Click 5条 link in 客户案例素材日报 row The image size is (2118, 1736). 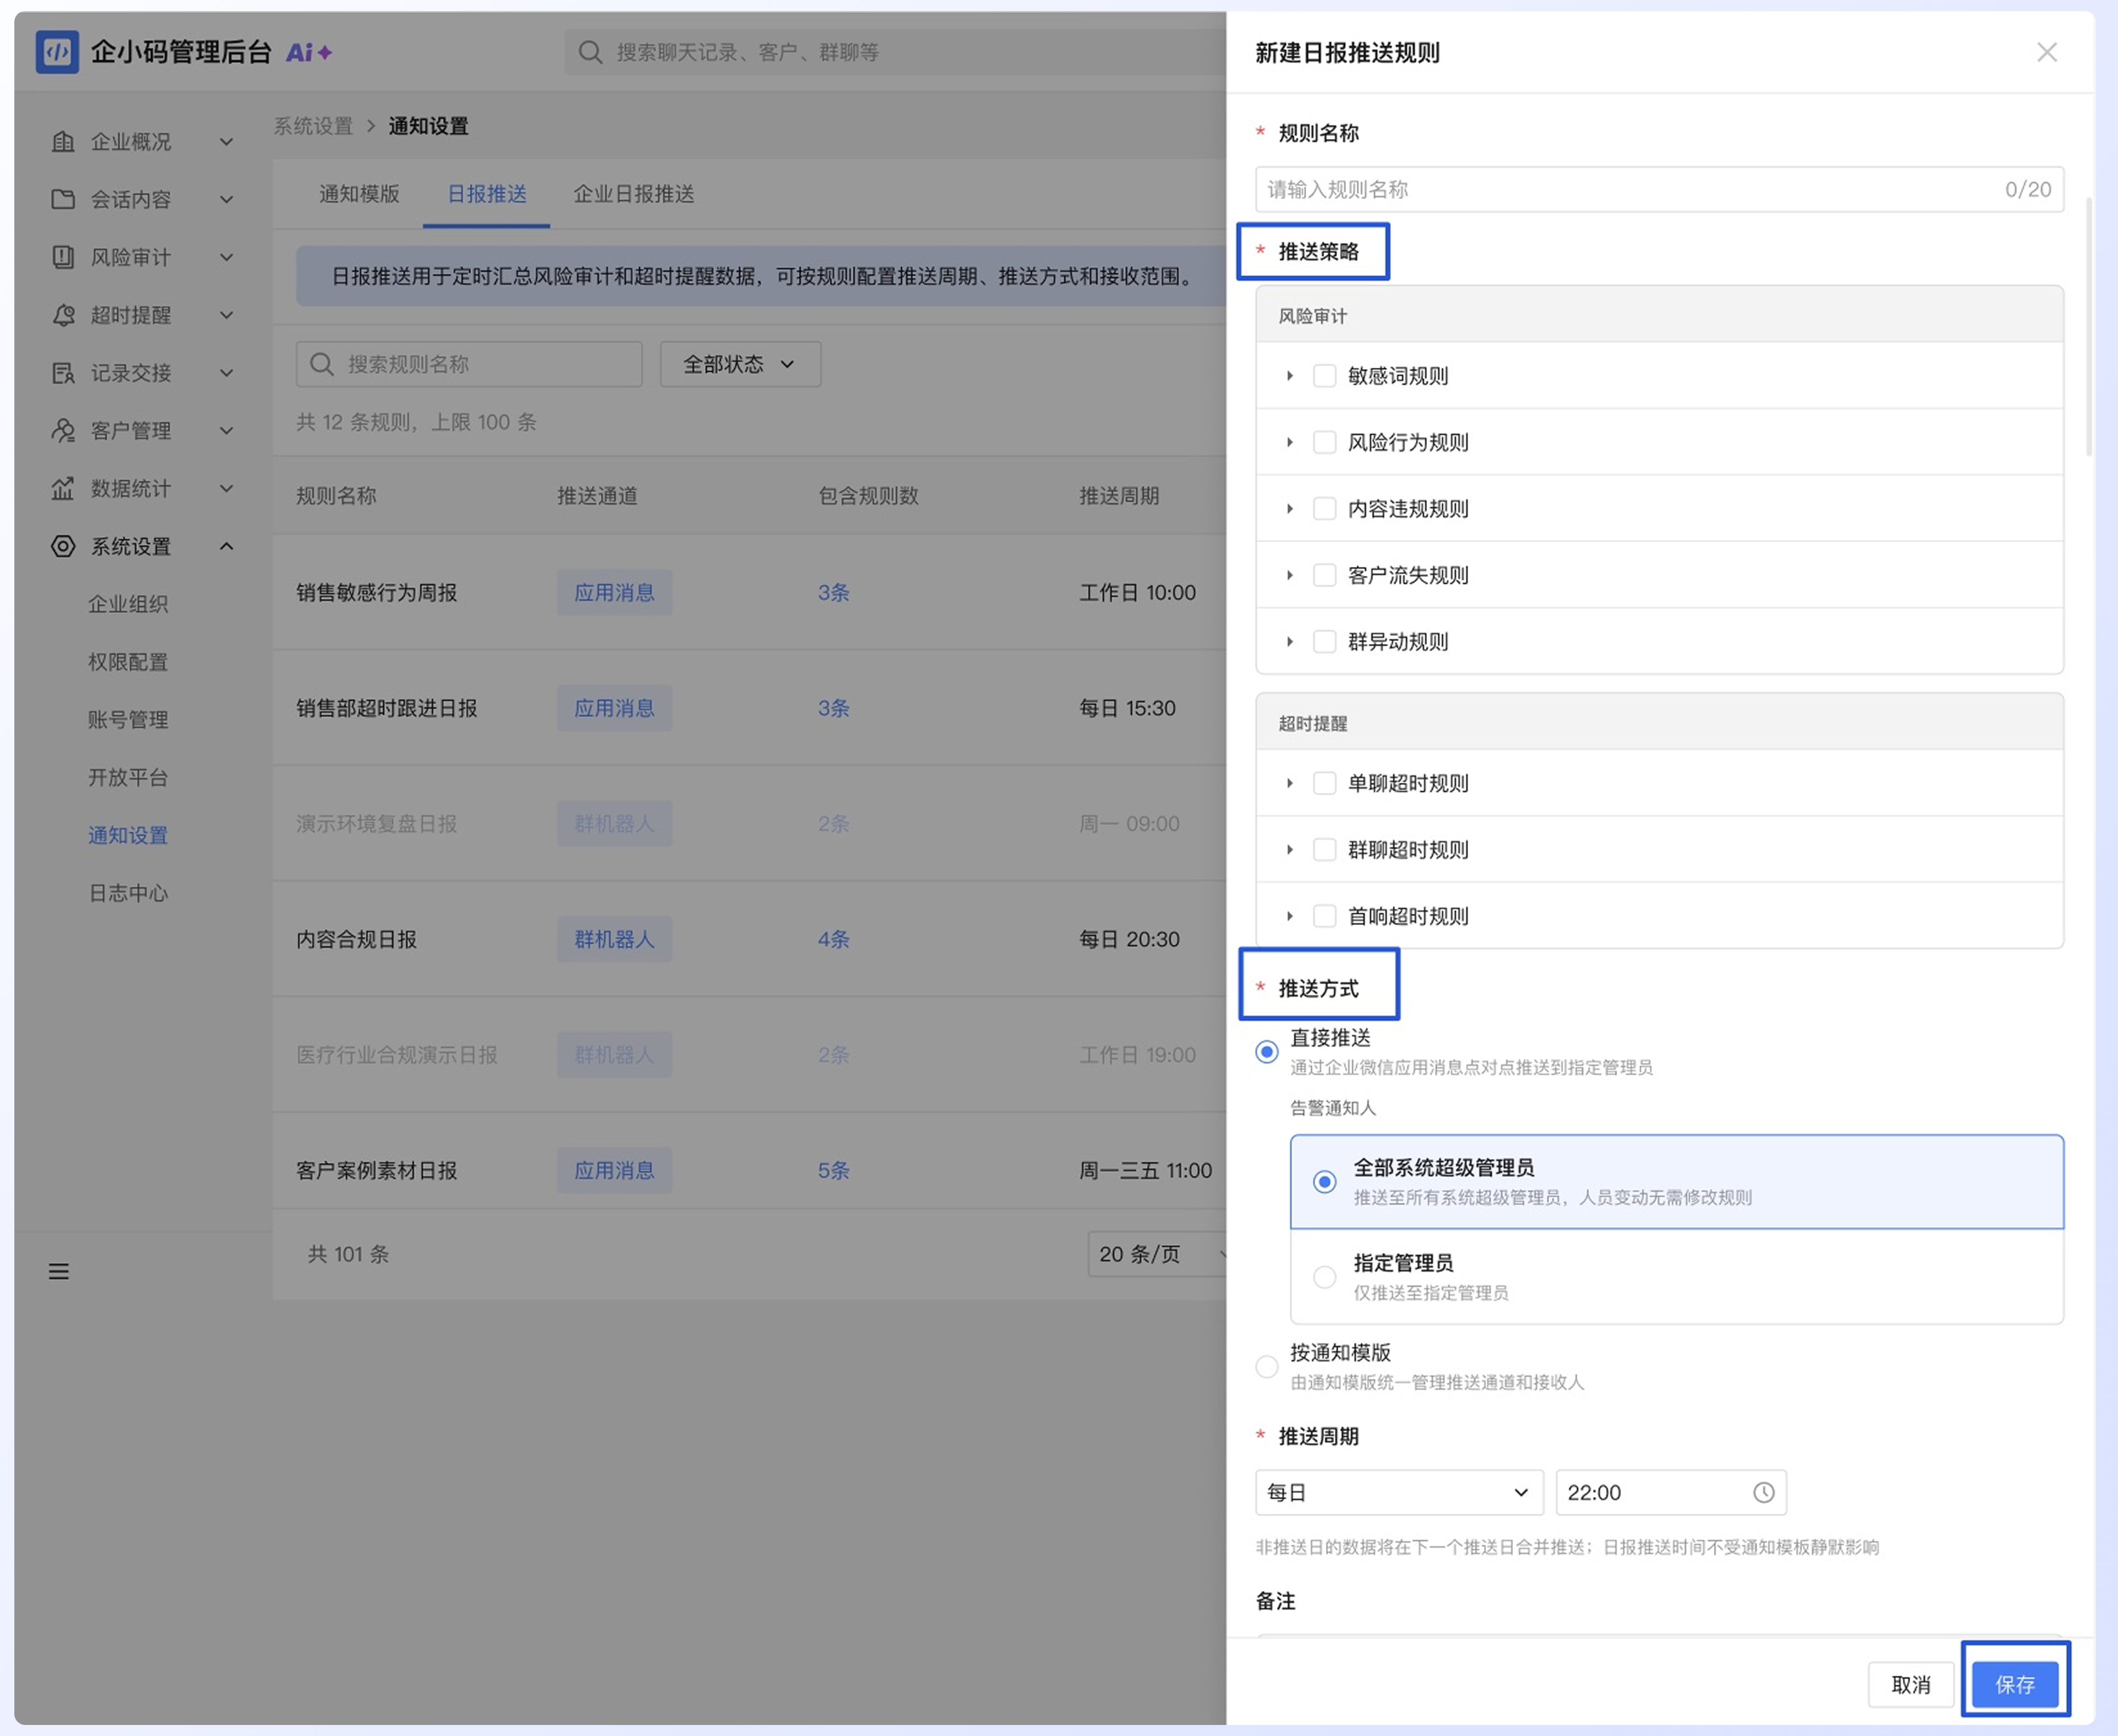tap(833, 1170)
